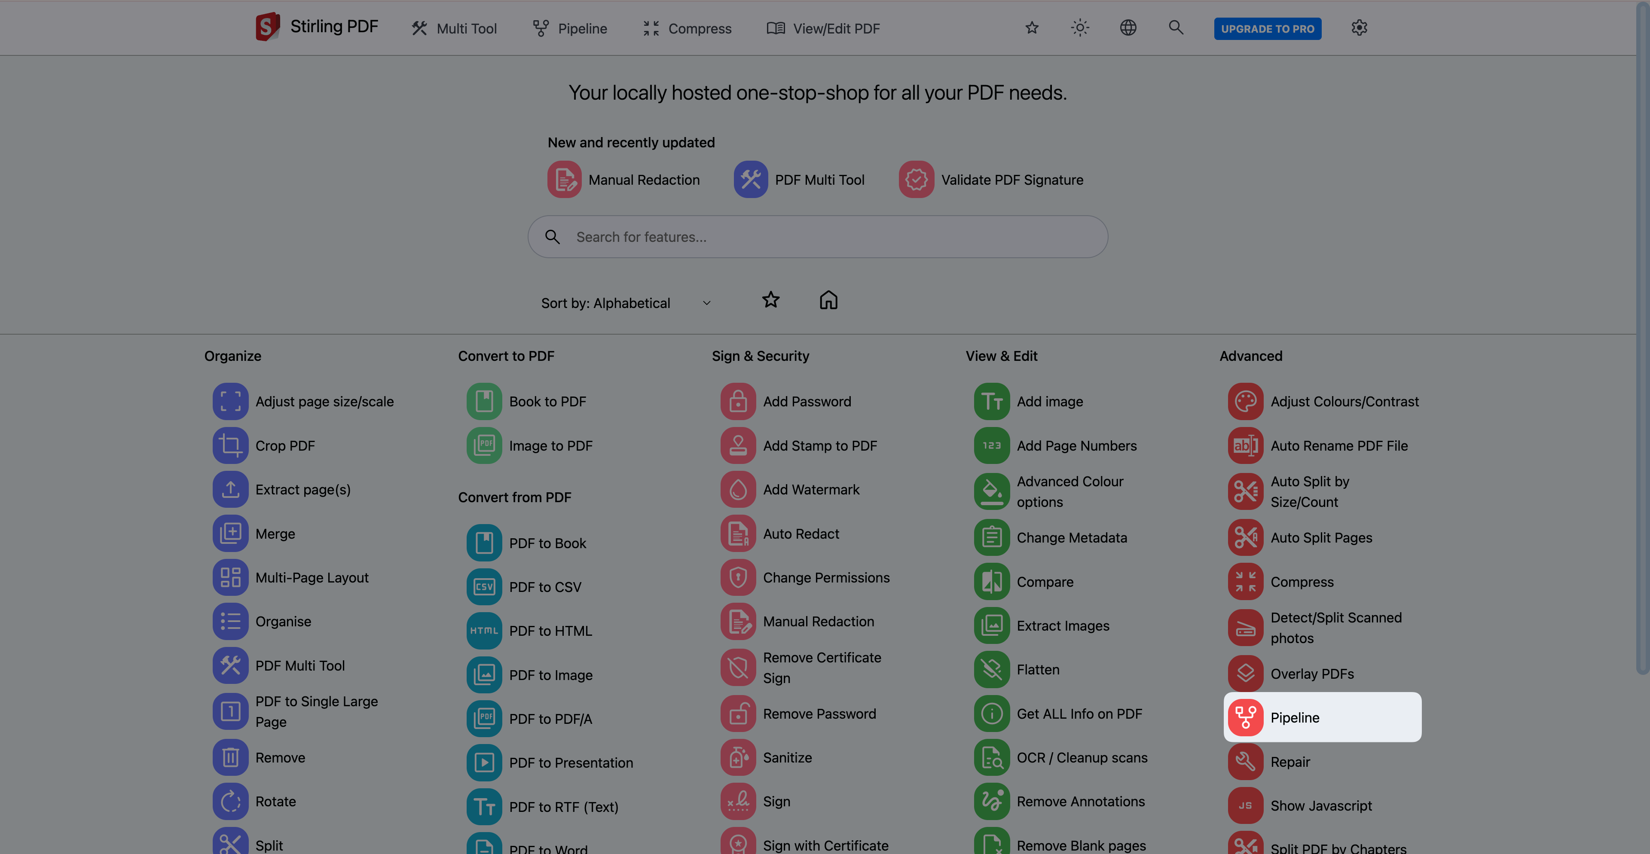1650x854 pixels.
Task: Open the Add Watermark tool
Action: coord(811,489)
